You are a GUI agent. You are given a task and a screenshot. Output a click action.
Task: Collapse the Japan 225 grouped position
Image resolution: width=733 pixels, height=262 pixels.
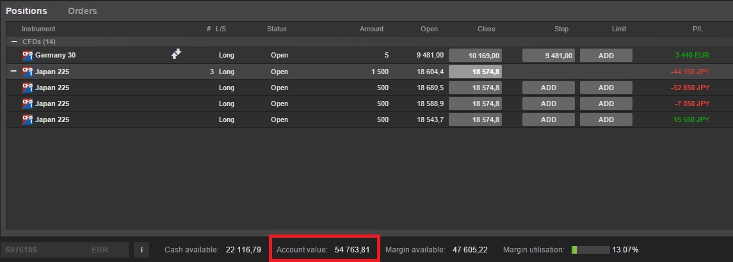click(14, 72)
